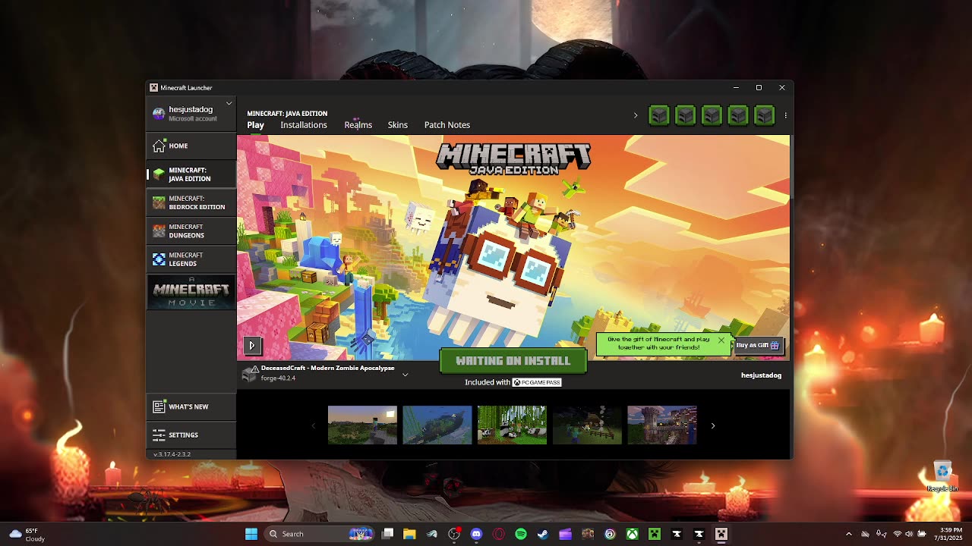
Task: Click the PC Game Pass logo
Action: 537,382
